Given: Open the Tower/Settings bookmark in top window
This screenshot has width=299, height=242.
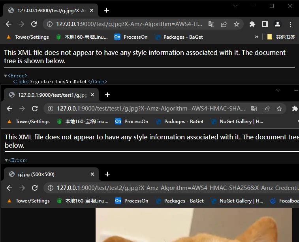Looking at the screenshot, I should pyautogui.click(x=28, y=37).
